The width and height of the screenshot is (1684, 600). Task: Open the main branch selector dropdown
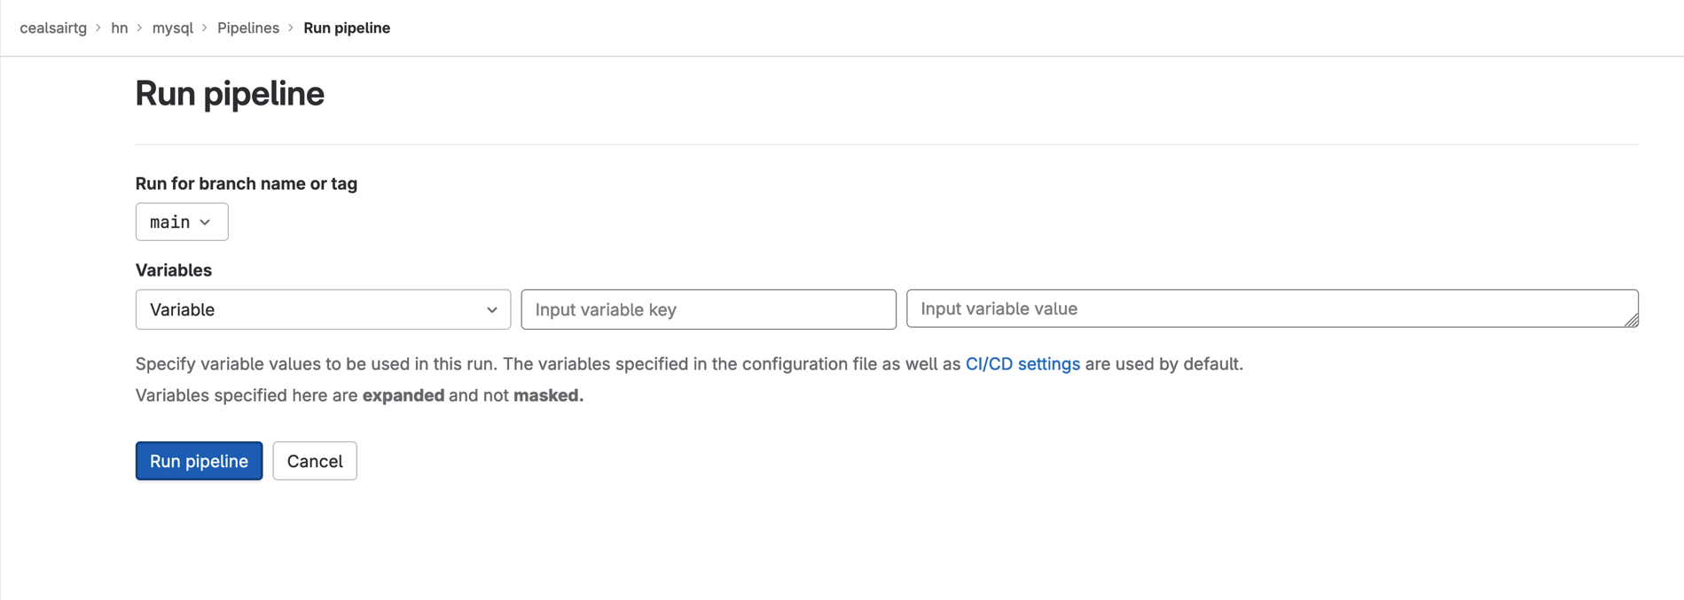(x=181, y=222)
